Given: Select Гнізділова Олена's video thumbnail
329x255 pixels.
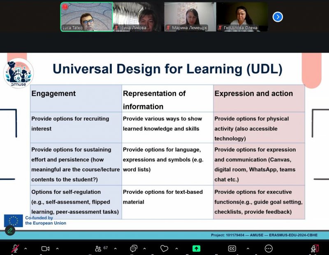Looking at the screenshot, I should point(242,16).
